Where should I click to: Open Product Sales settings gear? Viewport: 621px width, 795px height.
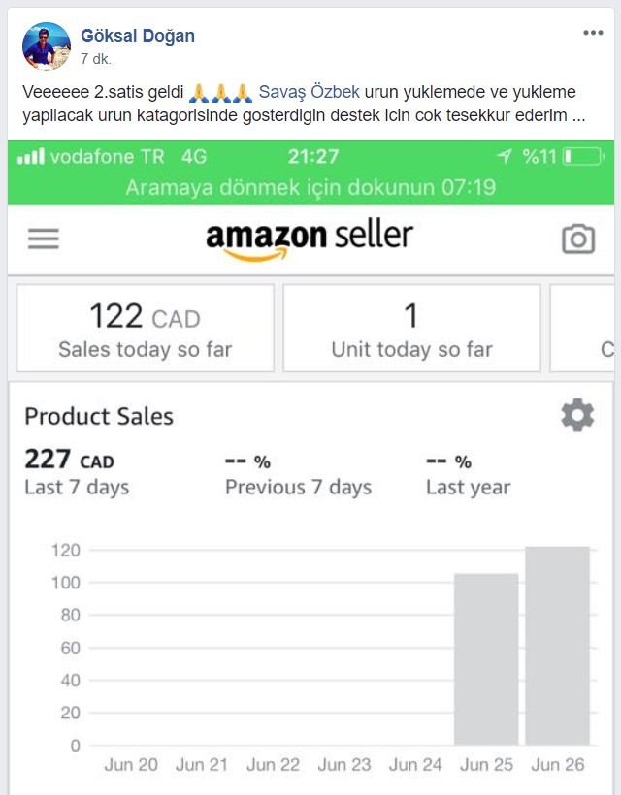577,415
